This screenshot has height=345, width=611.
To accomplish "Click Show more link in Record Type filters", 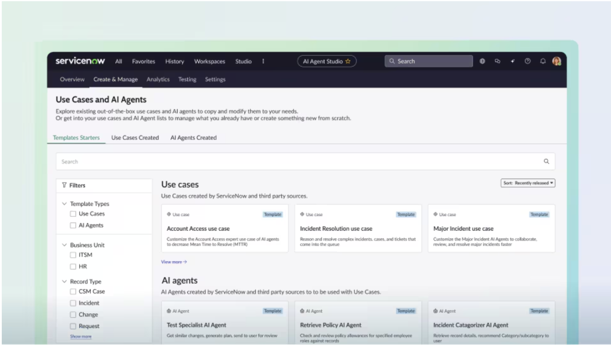I will (x=81, y=337).
